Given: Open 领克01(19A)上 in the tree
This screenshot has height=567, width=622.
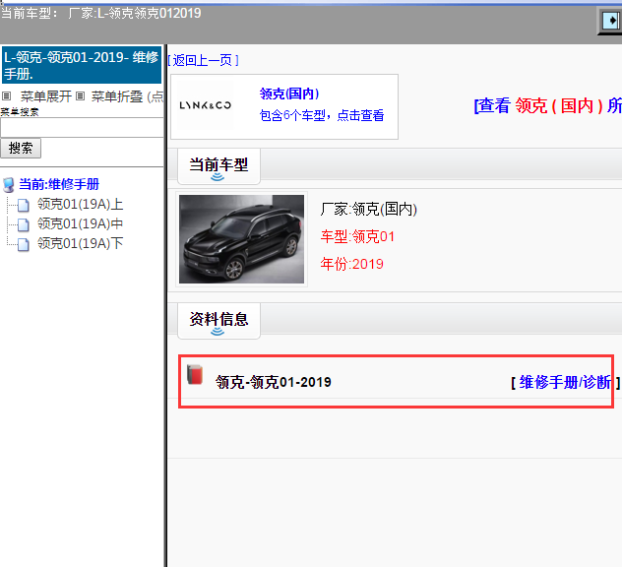Looking at the screenshot, I should point(80,204).
